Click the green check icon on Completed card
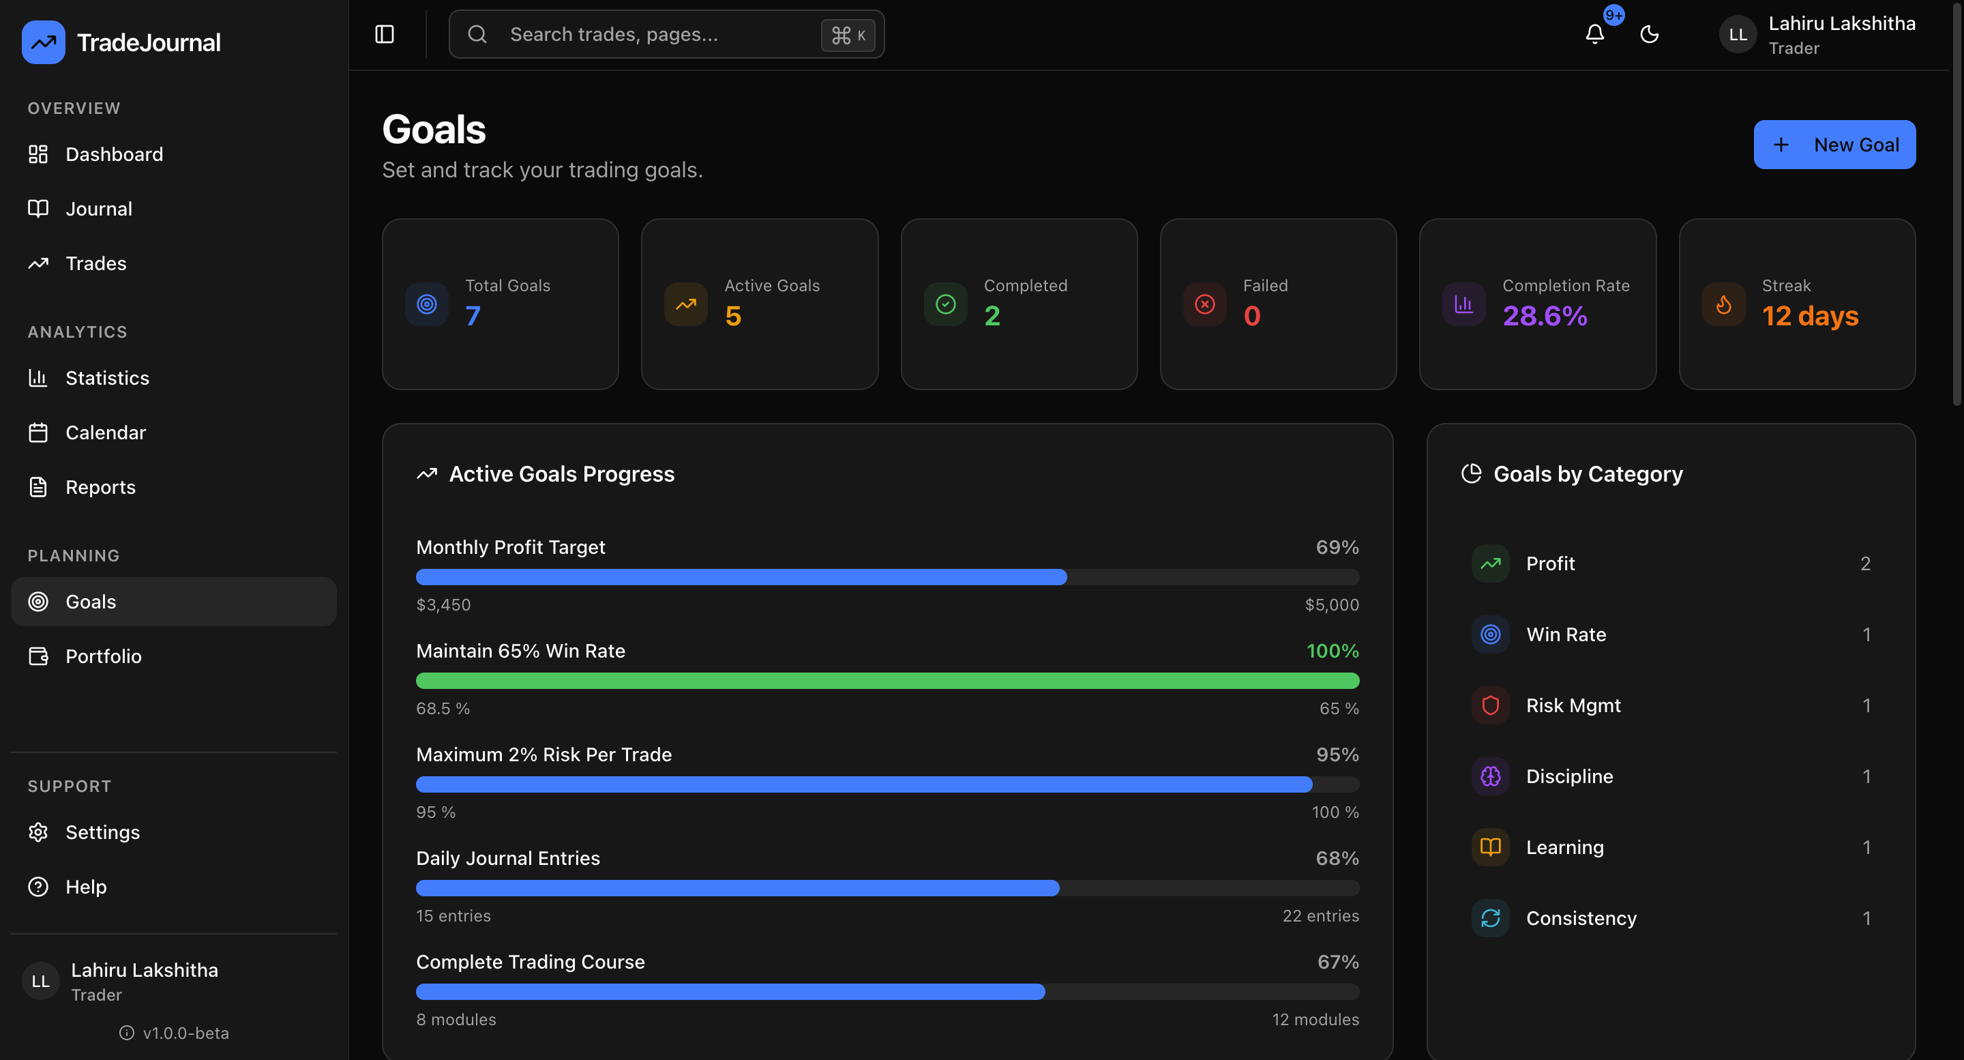Viewport: 1964px width, 1060px height. [x=944, y=304]
